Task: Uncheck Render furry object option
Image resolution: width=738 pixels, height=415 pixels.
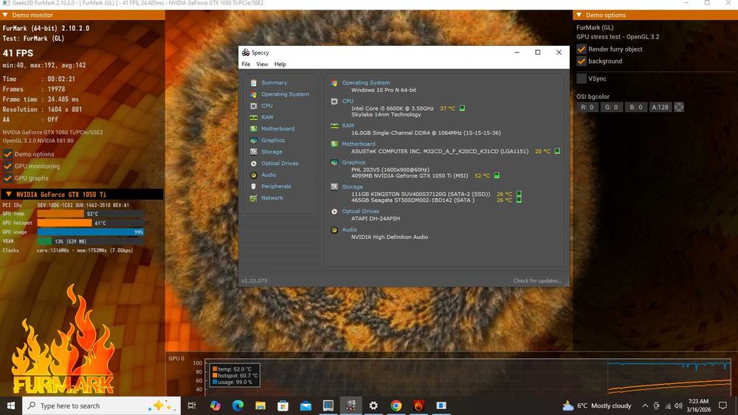Action: pos(582,49)
